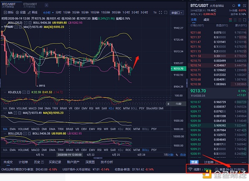The image size is (249, 181).
Task: Open the 买卖记录 tab
Action: (55, 162)
